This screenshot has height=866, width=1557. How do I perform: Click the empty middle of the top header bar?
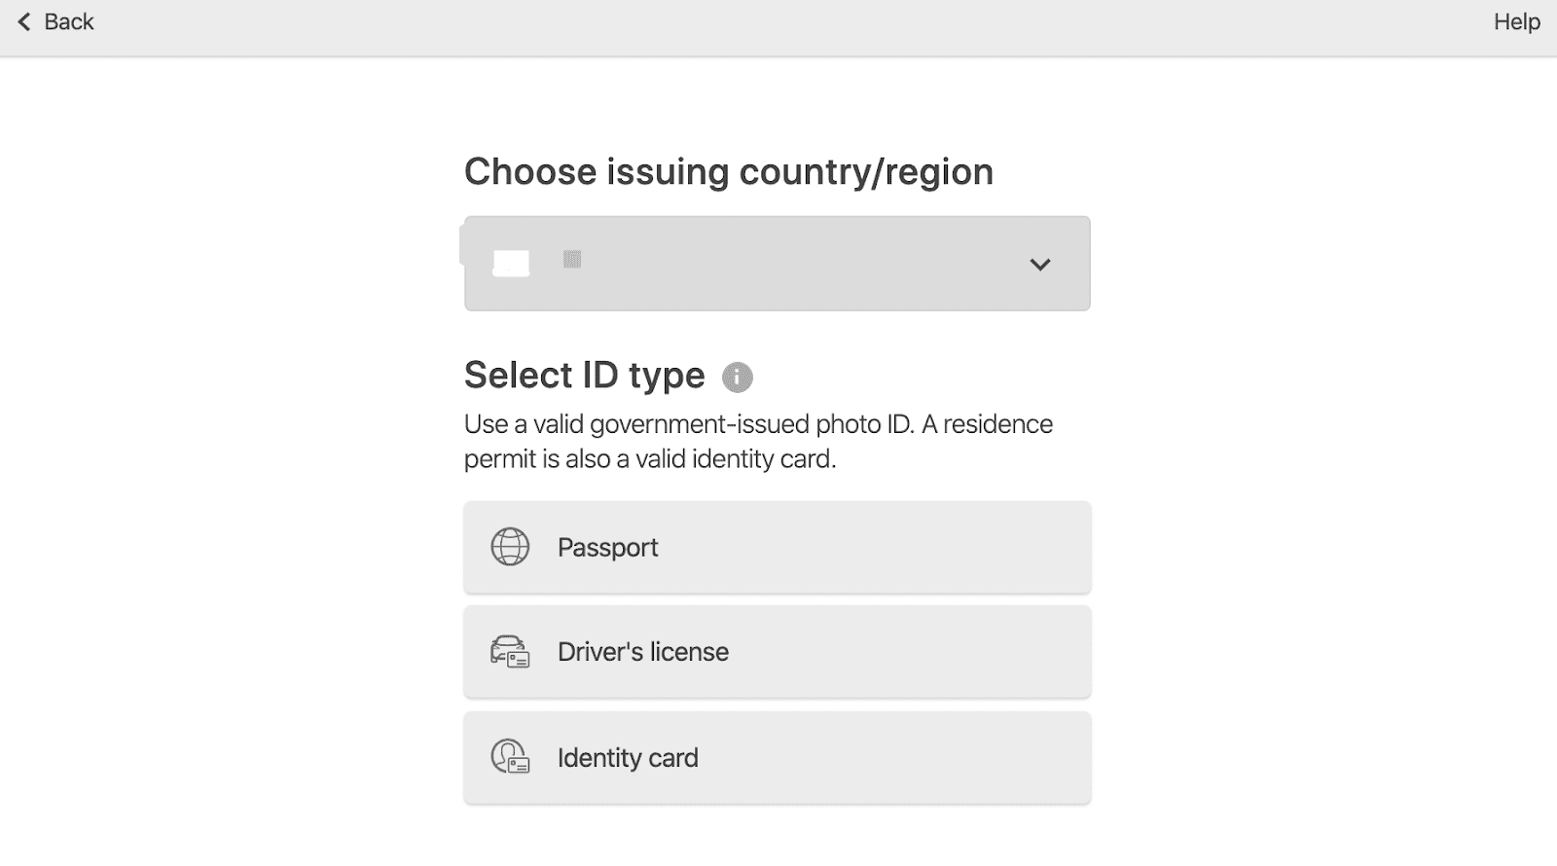click(x=778, y=27)
